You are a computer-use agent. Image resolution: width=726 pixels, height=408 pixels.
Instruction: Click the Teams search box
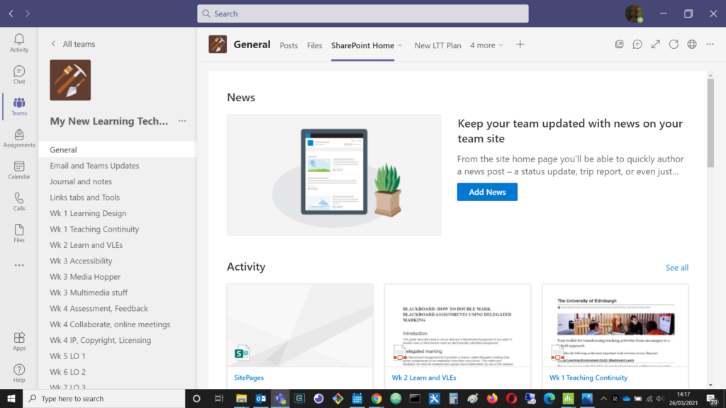click(362, 14)
